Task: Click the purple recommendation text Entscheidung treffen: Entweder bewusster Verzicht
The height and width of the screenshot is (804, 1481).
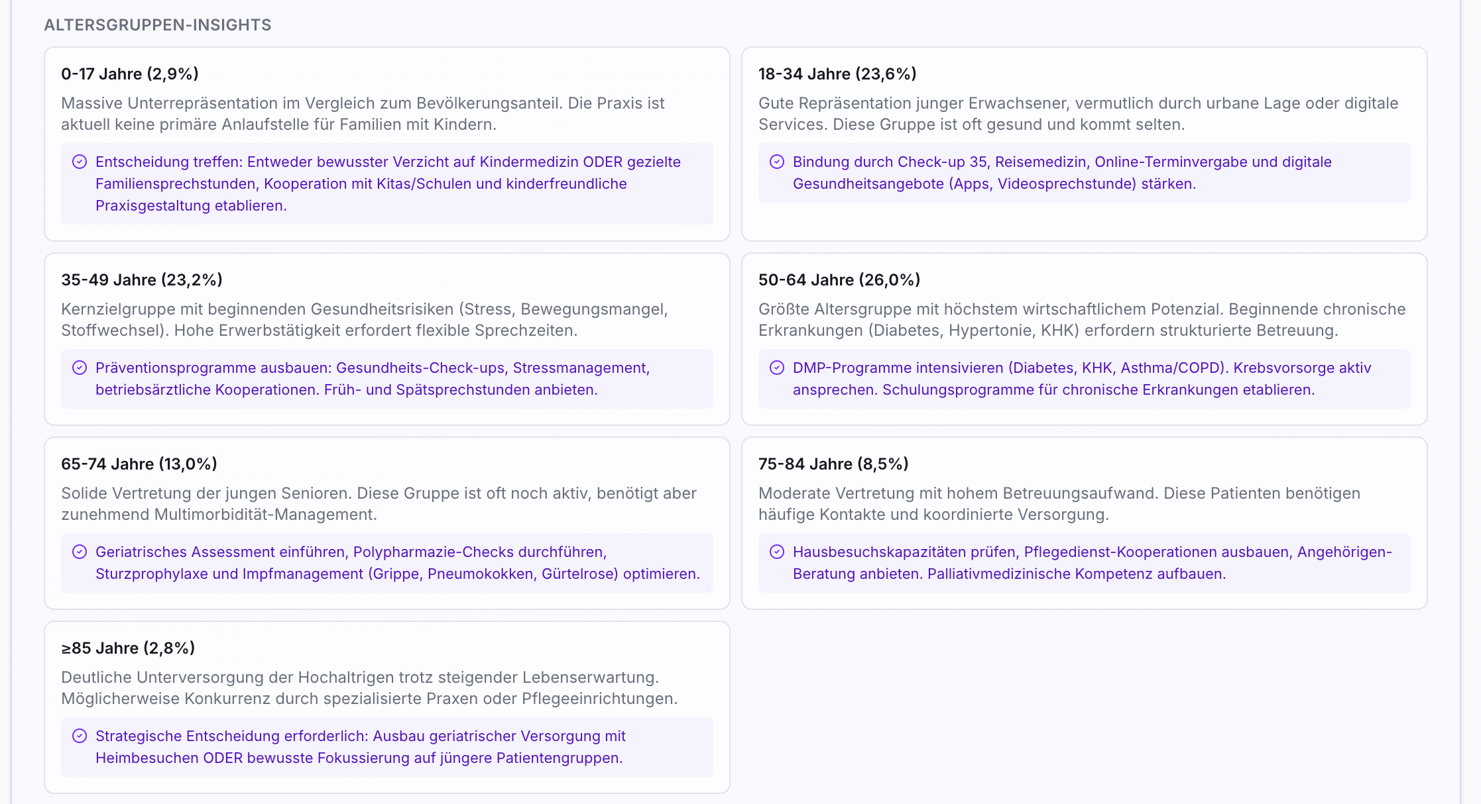Action: pos(388,183)
